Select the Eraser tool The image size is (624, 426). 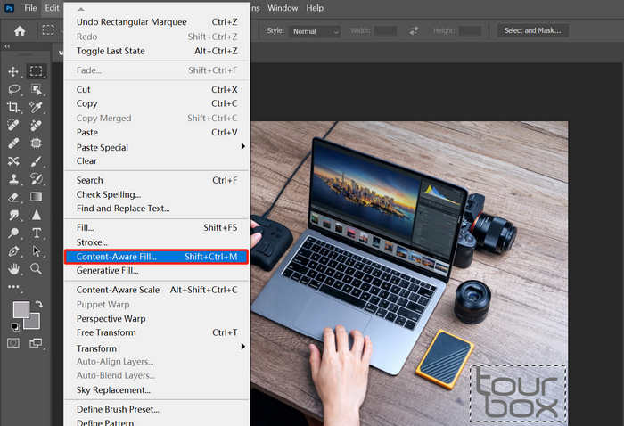[x=13, y=197]
